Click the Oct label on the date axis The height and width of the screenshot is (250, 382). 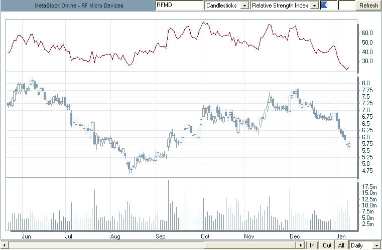(x=205, y=236)
